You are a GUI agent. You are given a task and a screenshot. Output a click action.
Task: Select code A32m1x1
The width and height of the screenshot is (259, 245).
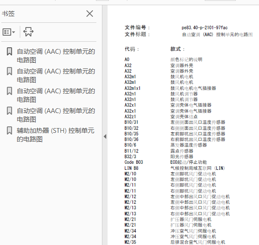click(x=133, y=88)
